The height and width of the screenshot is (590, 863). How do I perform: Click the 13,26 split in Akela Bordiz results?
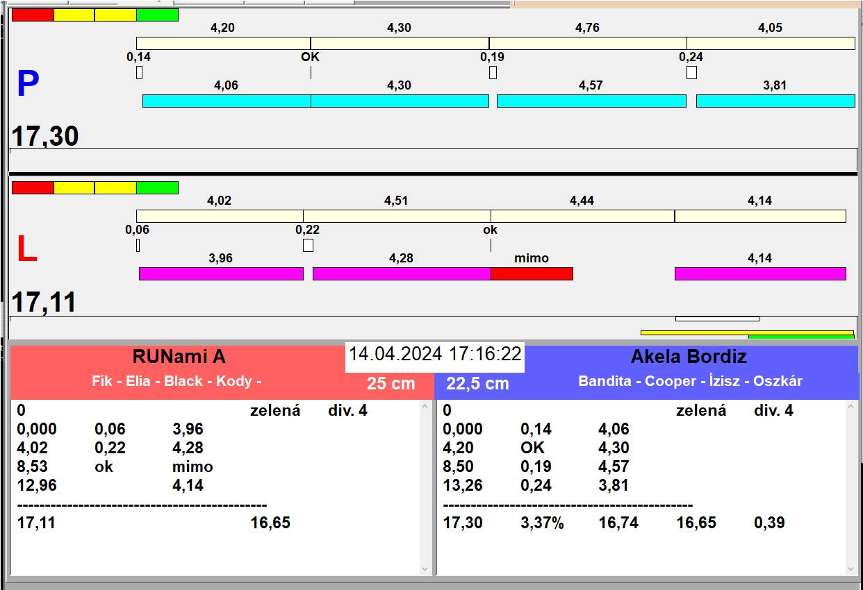[x=463, y=485]
